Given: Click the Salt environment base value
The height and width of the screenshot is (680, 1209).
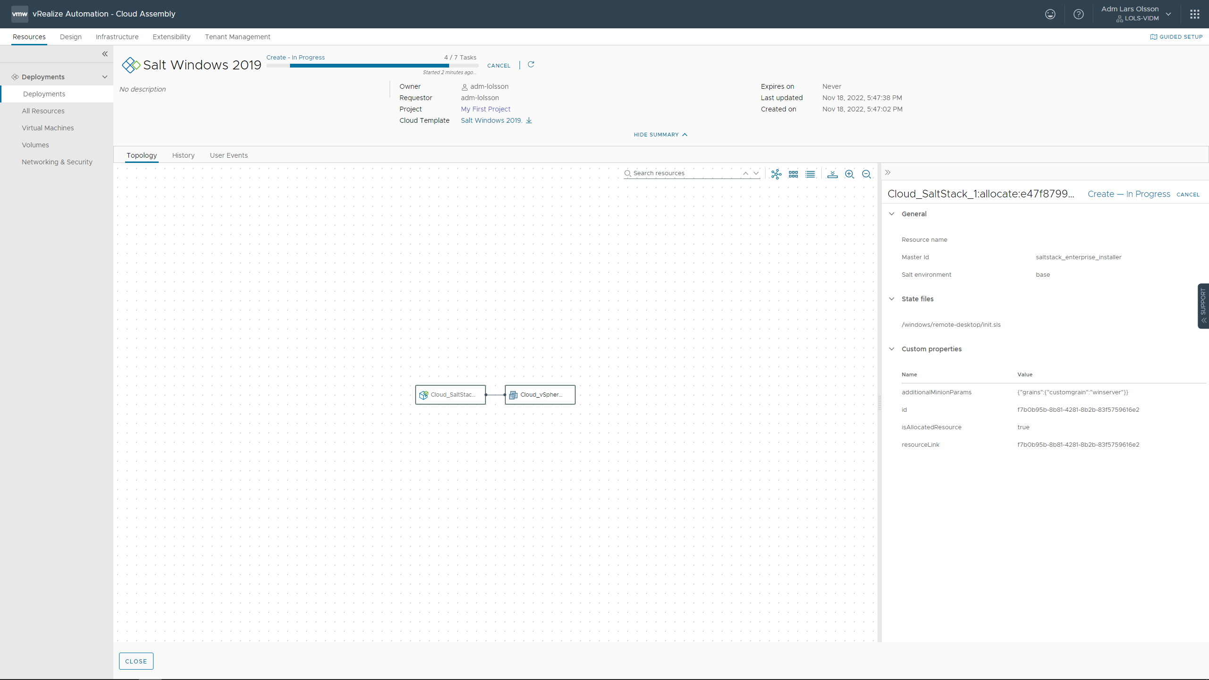Looking at the screenshot, I should coord(1043,275).
